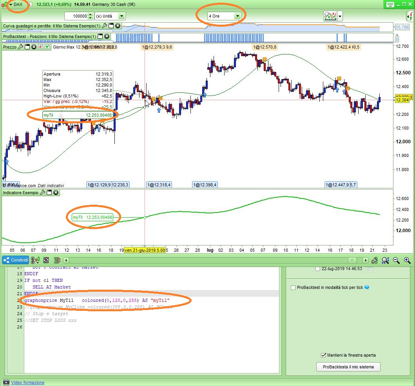
Task: Close the Curva guadagni e perdite panel
Action: 118,26
